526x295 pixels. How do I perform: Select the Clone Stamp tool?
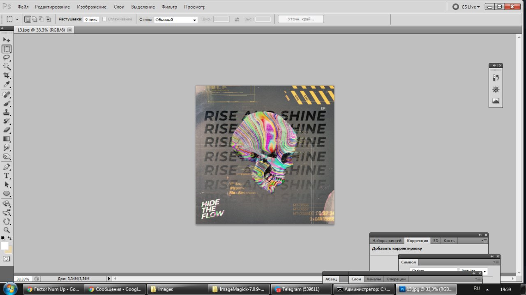tap(7, 112)
